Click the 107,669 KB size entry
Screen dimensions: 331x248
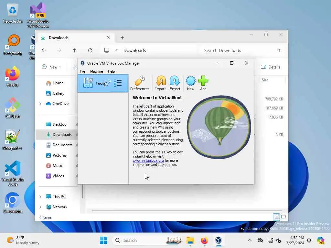click(x=274, y=108)
